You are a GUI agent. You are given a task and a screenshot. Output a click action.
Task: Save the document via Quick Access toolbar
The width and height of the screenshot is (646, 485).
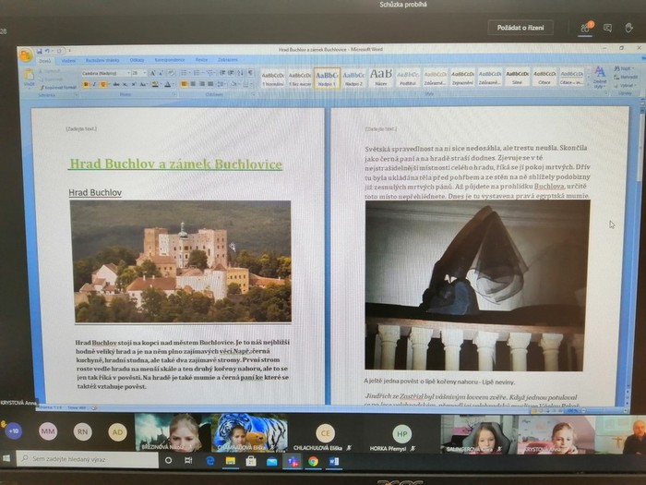(x=40, y=51)
